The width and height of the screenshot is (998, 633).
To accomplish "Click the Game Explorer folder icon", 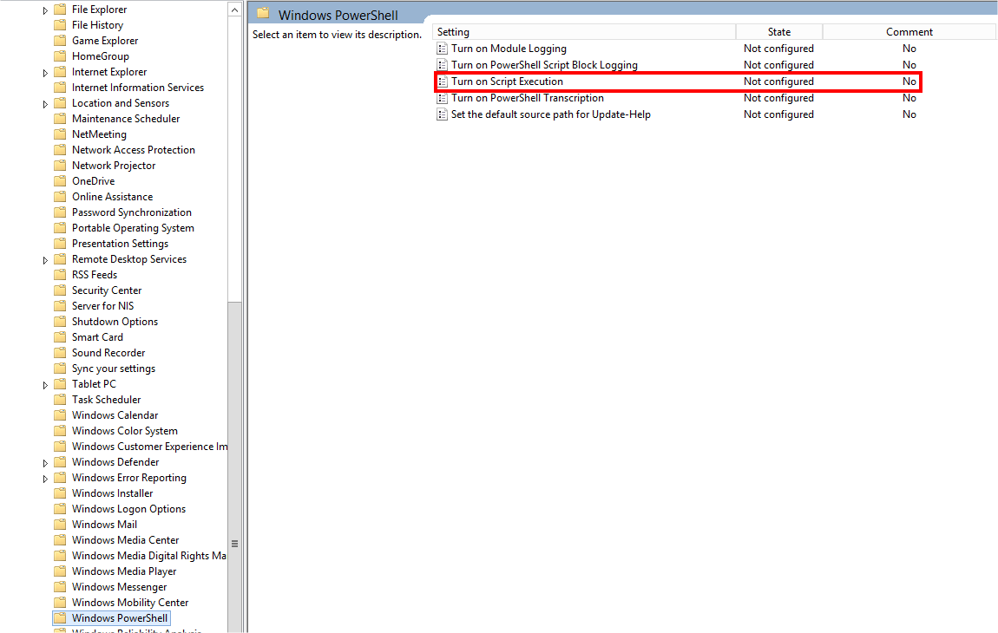I will 60,40.
